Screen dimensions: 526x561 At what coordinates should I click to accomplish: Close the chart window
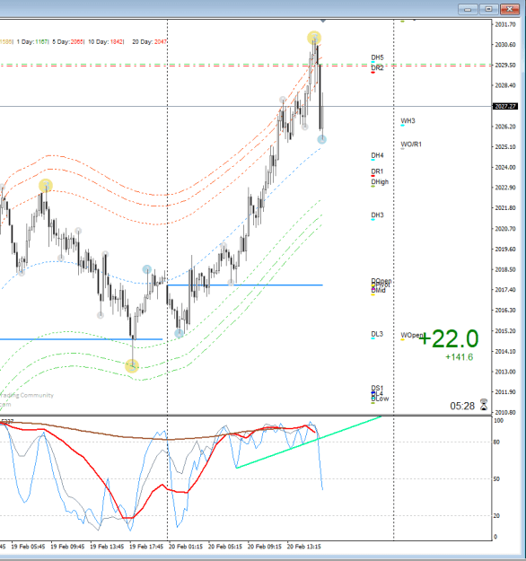coord(510,9)
